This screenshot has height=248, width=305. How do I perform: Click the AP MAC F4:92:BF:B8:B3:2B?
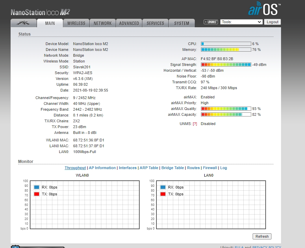pyautogui.click(x=217, y=59)
